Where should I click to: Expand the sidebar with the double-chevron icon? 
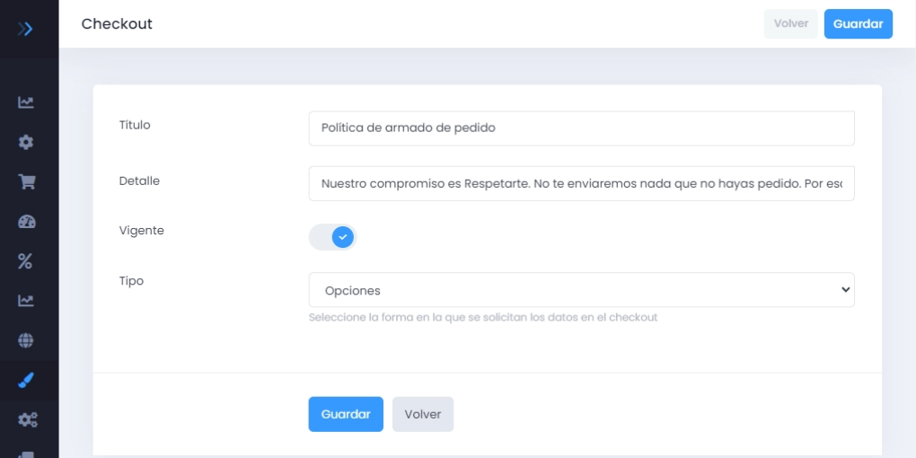pyautogui.click(x=26, y=29)
